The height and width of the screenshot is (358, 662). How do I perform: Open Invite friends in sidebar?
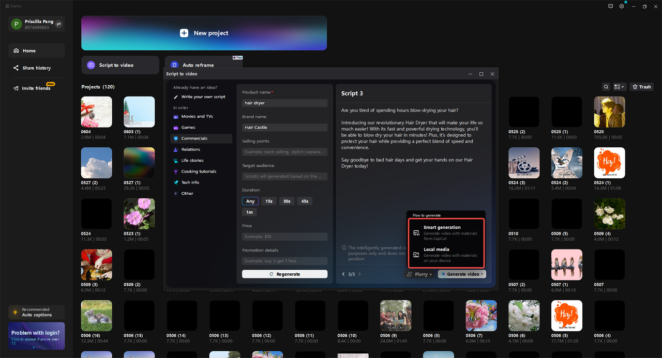pos(36,88)
